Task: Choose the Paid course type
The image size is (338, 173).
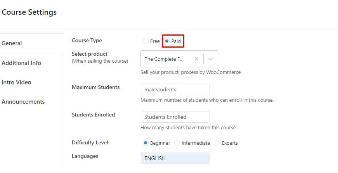Action: coord(167,41)
